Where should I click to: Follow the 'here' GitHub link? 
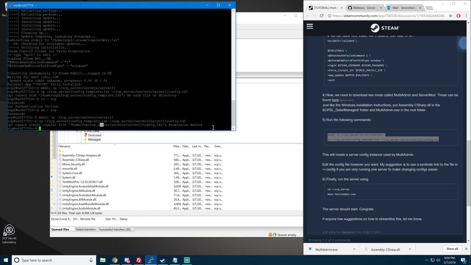click(x=335, y=100)
